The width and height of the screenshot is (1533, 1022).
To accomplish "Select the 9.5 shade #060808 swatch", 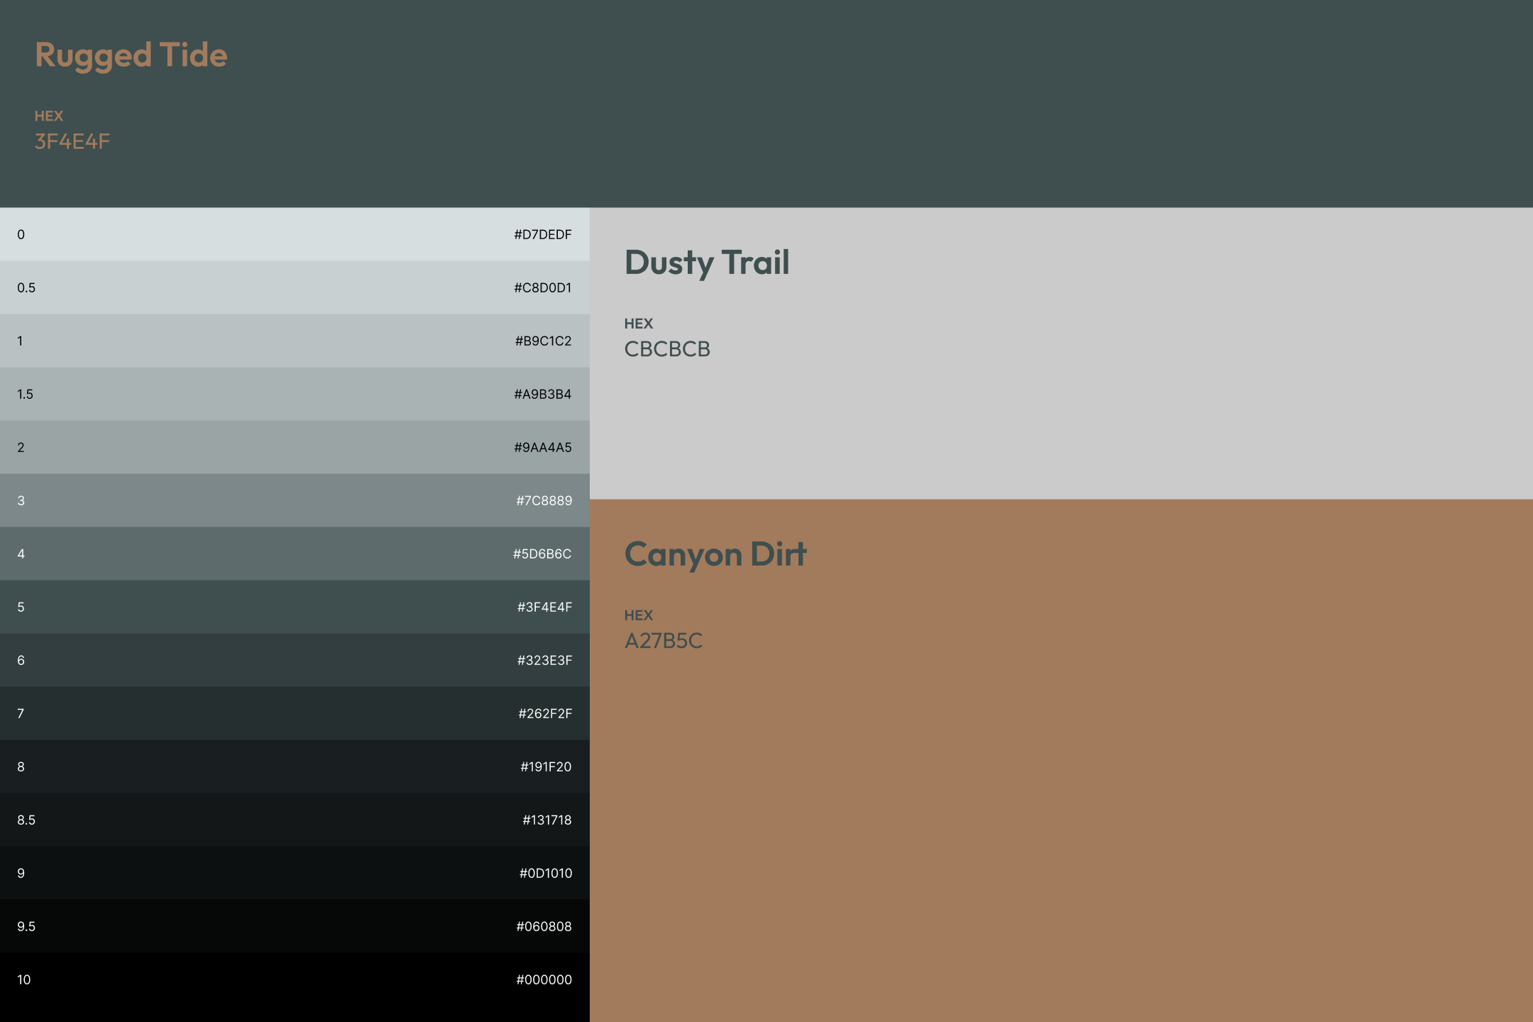I will pyautogui.click(x=295, y=926).
